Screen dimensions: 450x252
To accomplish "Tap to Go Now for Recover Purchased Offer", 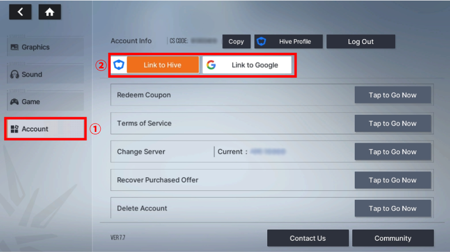I will coord(392,180).
